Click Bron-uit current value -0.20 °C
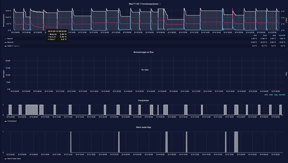This screenshot has height=163, width=288. pos(282,42)
